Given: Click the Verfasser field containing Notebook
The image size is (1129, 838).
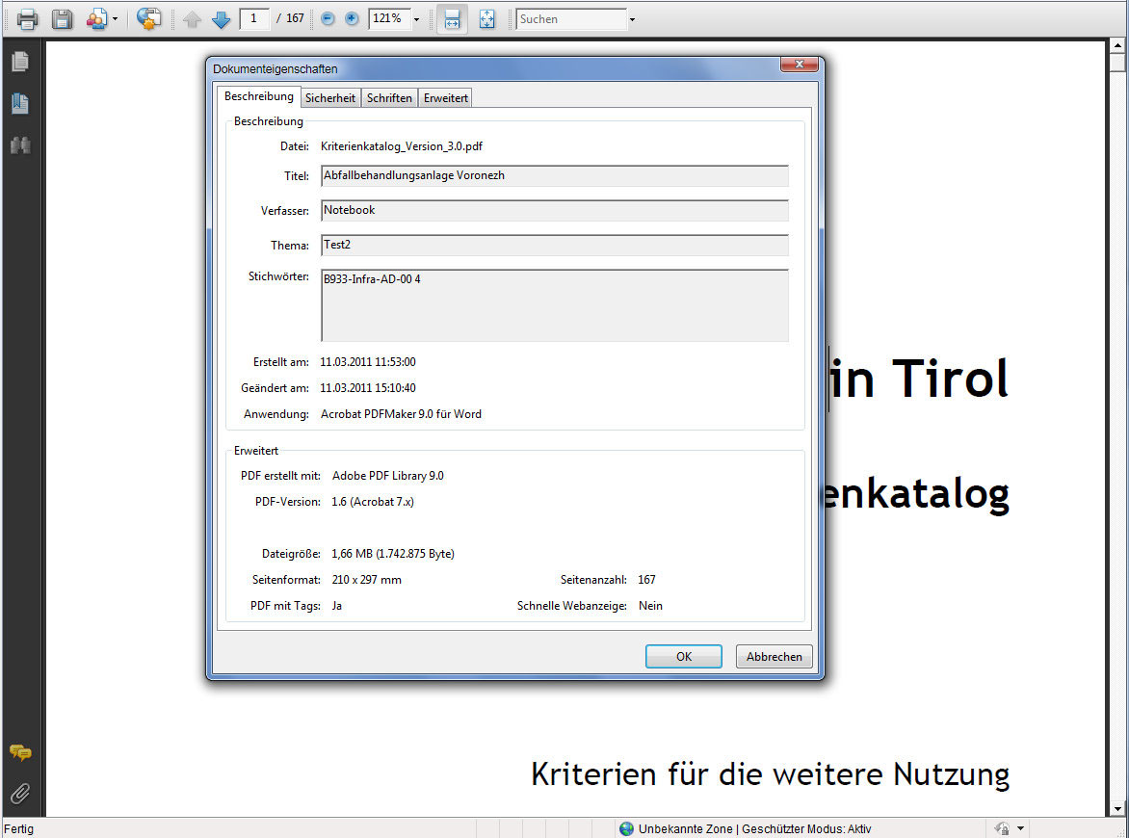Looking at the screenshot, I should 555,210.
